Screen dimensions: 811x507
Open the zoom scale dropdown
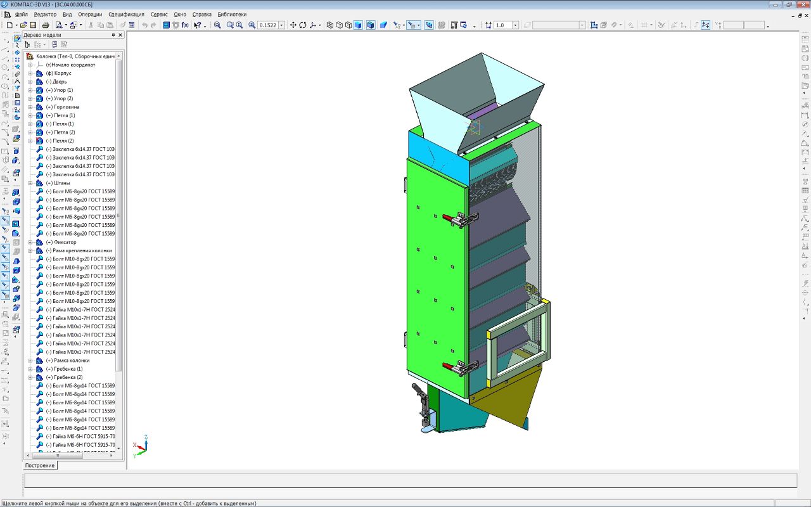pos(281,25)
